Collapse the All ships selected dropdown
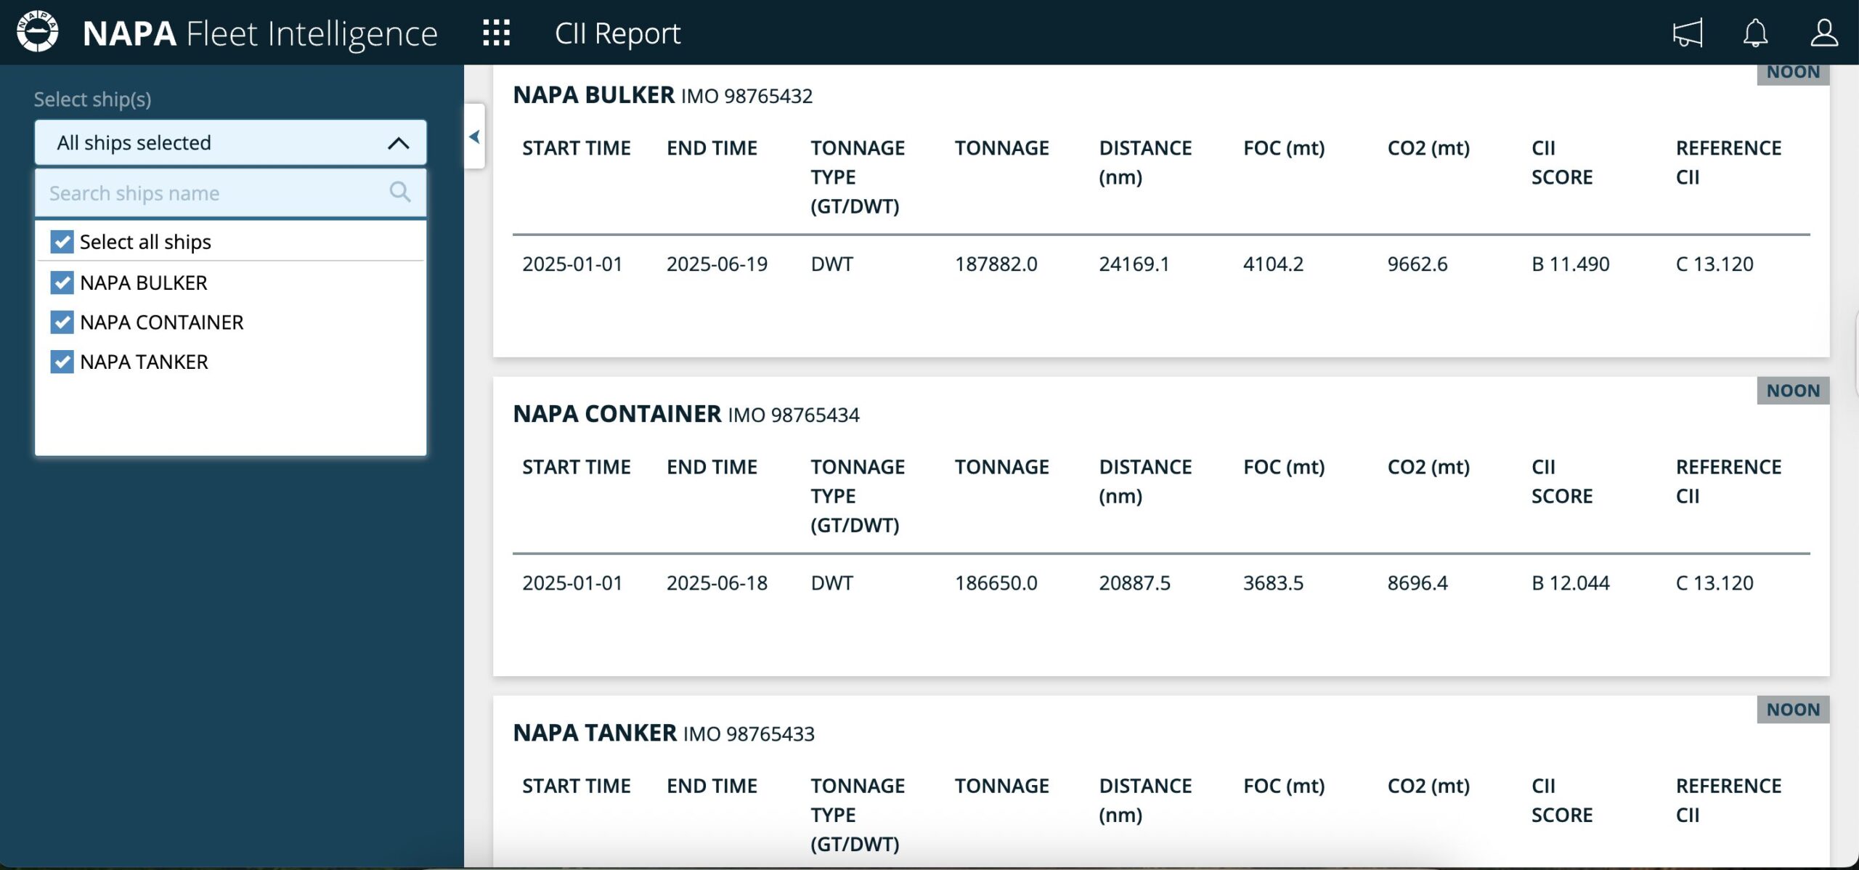Viewport: 1859px width, 870px height. pyautogui.click(x=230, y=142)
